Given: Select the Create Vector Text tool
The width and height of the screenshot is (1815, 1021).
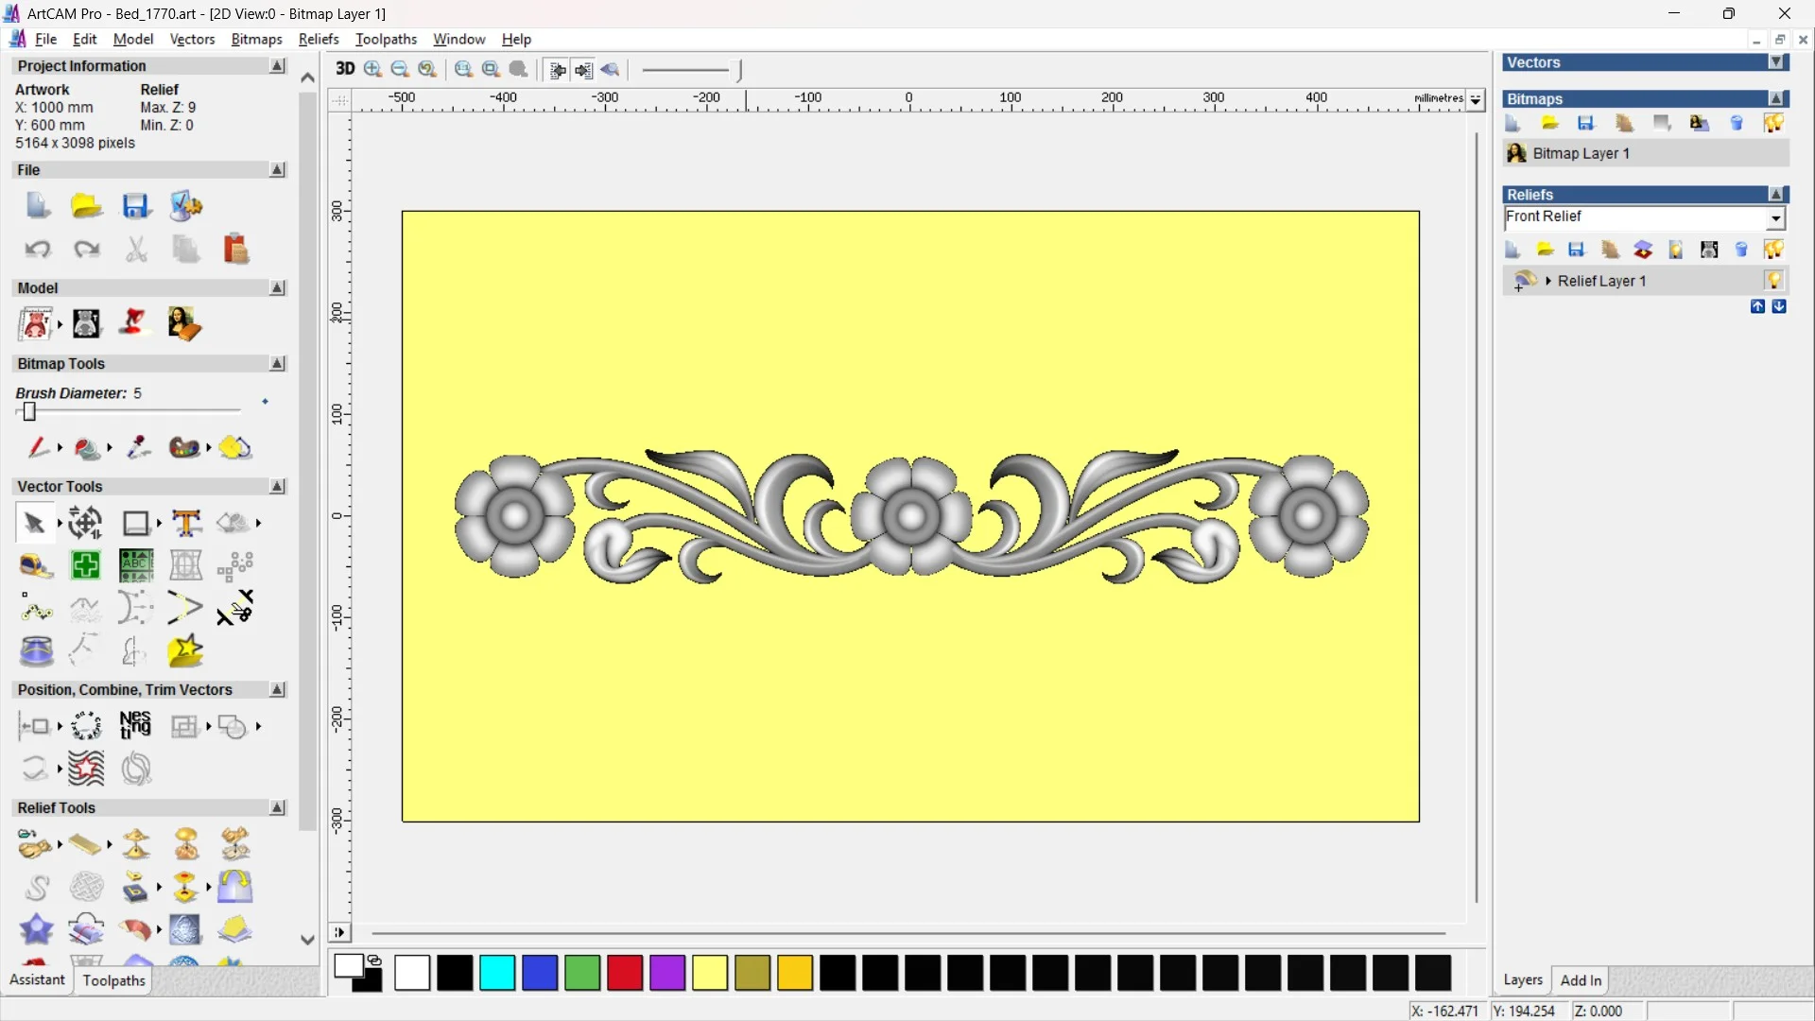Looking at the screenshot, I should 186,523.
